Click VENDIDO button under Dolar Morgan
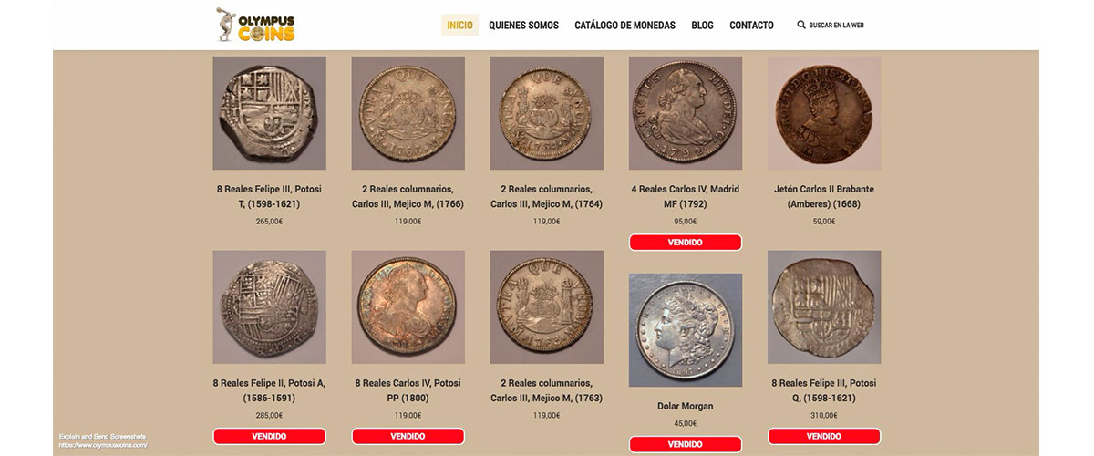Screen dimensions: 1094x456 click(686, 444)
